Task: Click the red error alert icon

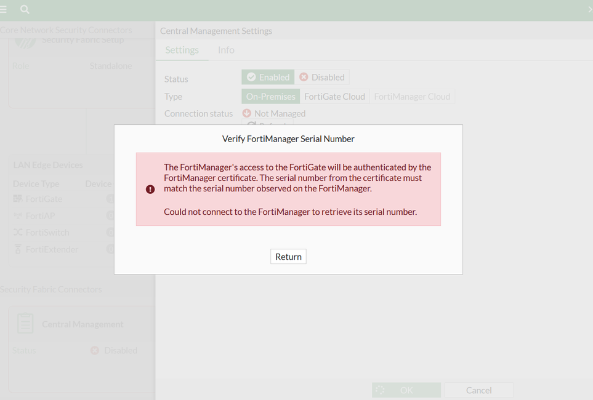Action: [150, 190]
